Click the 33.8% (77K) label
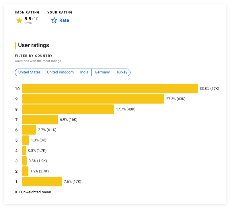 pyautogui.click(x=209, y=89)
